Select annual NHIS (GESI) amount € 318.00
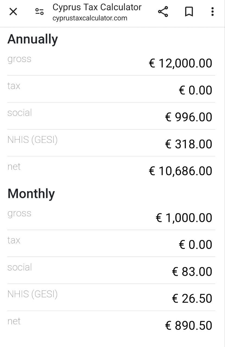Screen dimensions: 225x347 pyautogui.click(x=189, y=144)
